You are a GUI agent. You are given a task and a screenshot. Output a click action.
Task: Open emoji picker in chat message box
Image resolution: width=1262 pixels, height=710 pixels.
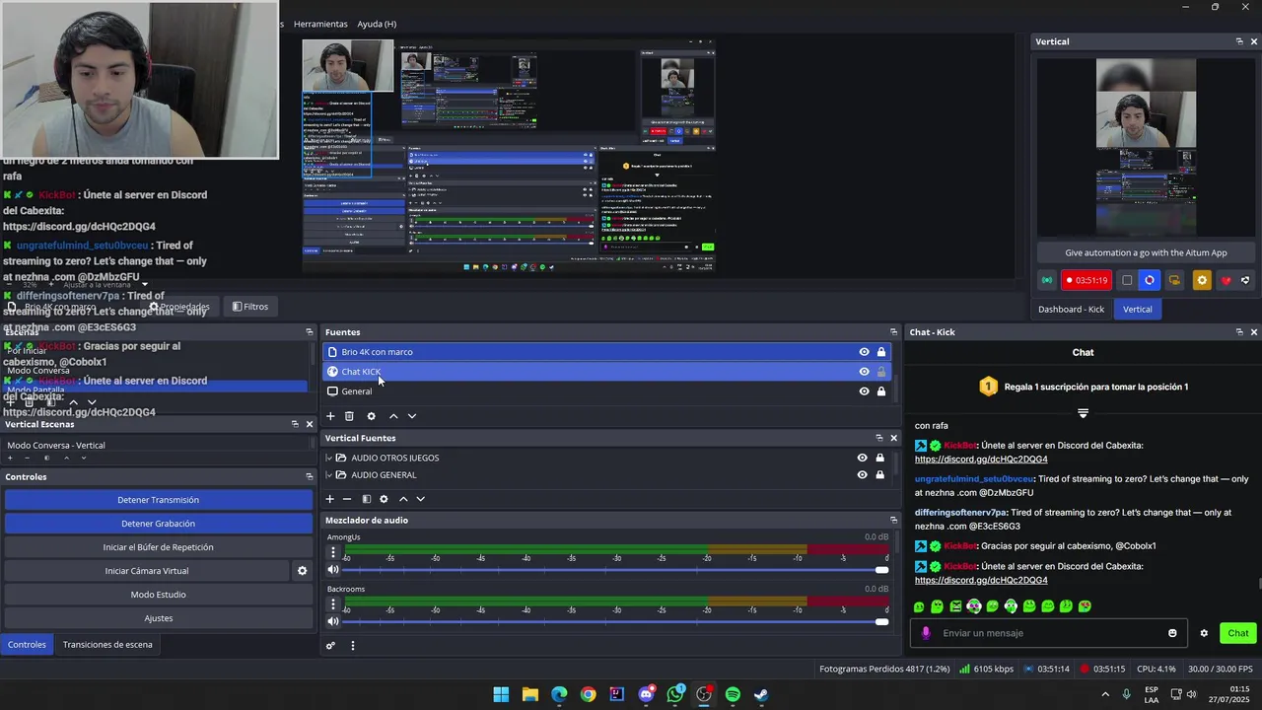click(1172, 633)
